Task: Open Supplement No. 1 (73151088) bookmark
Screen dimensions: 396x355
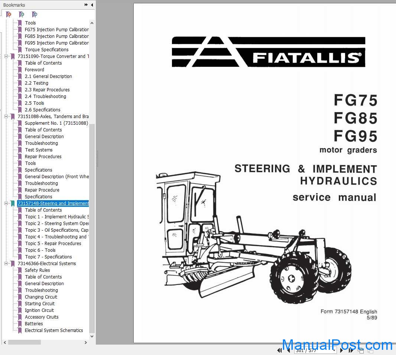Action: click(56, 123)
